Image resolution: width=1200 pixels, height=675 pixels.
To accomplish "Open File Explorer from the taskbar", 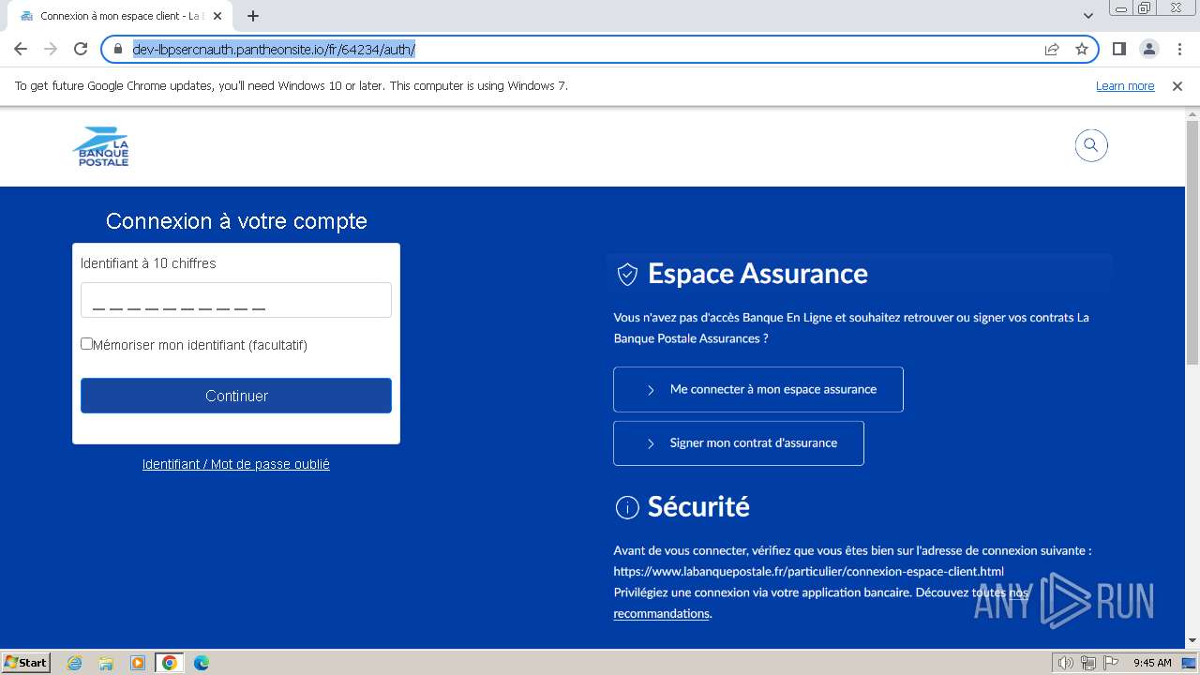I will point(106,663).
